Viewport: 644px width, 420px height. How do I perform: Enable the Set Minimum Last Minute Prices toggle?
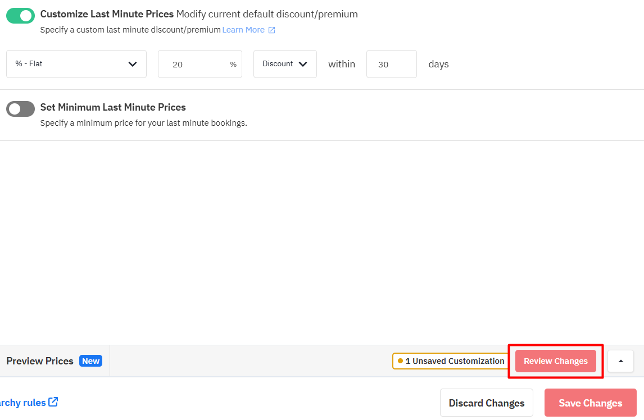(x=20, y=109)
